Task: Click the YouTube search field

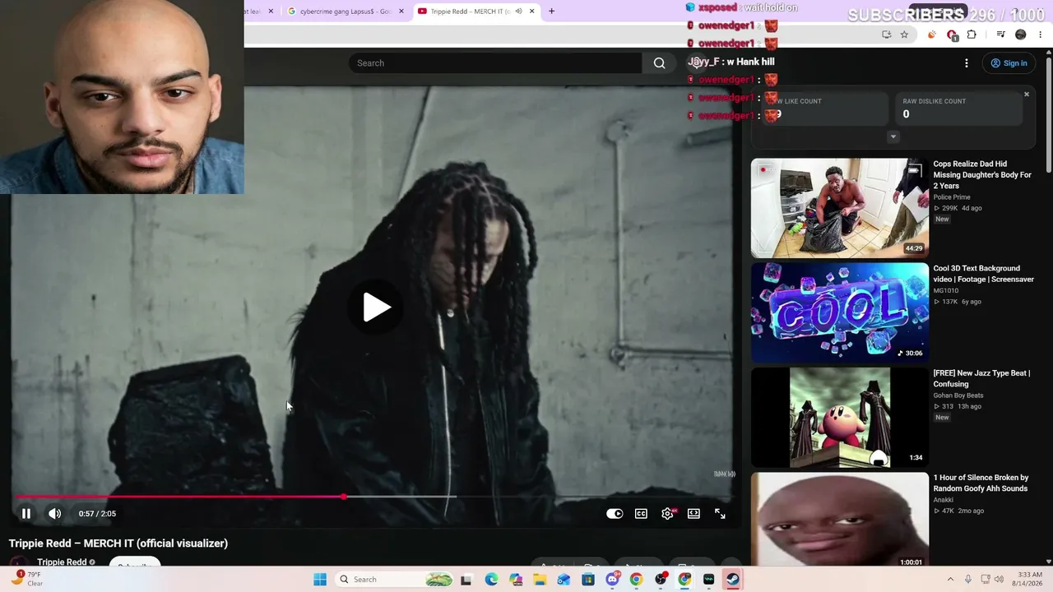Action: point(495,63)
